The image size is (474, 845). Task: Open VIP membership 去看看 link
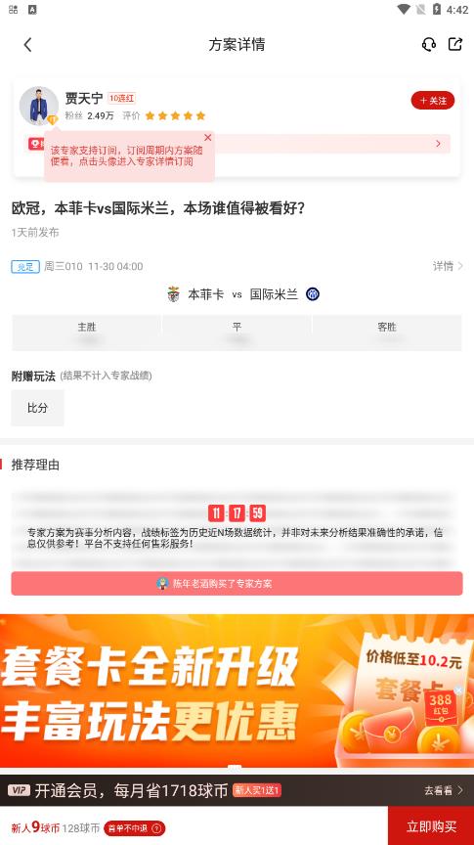point(444,790)
